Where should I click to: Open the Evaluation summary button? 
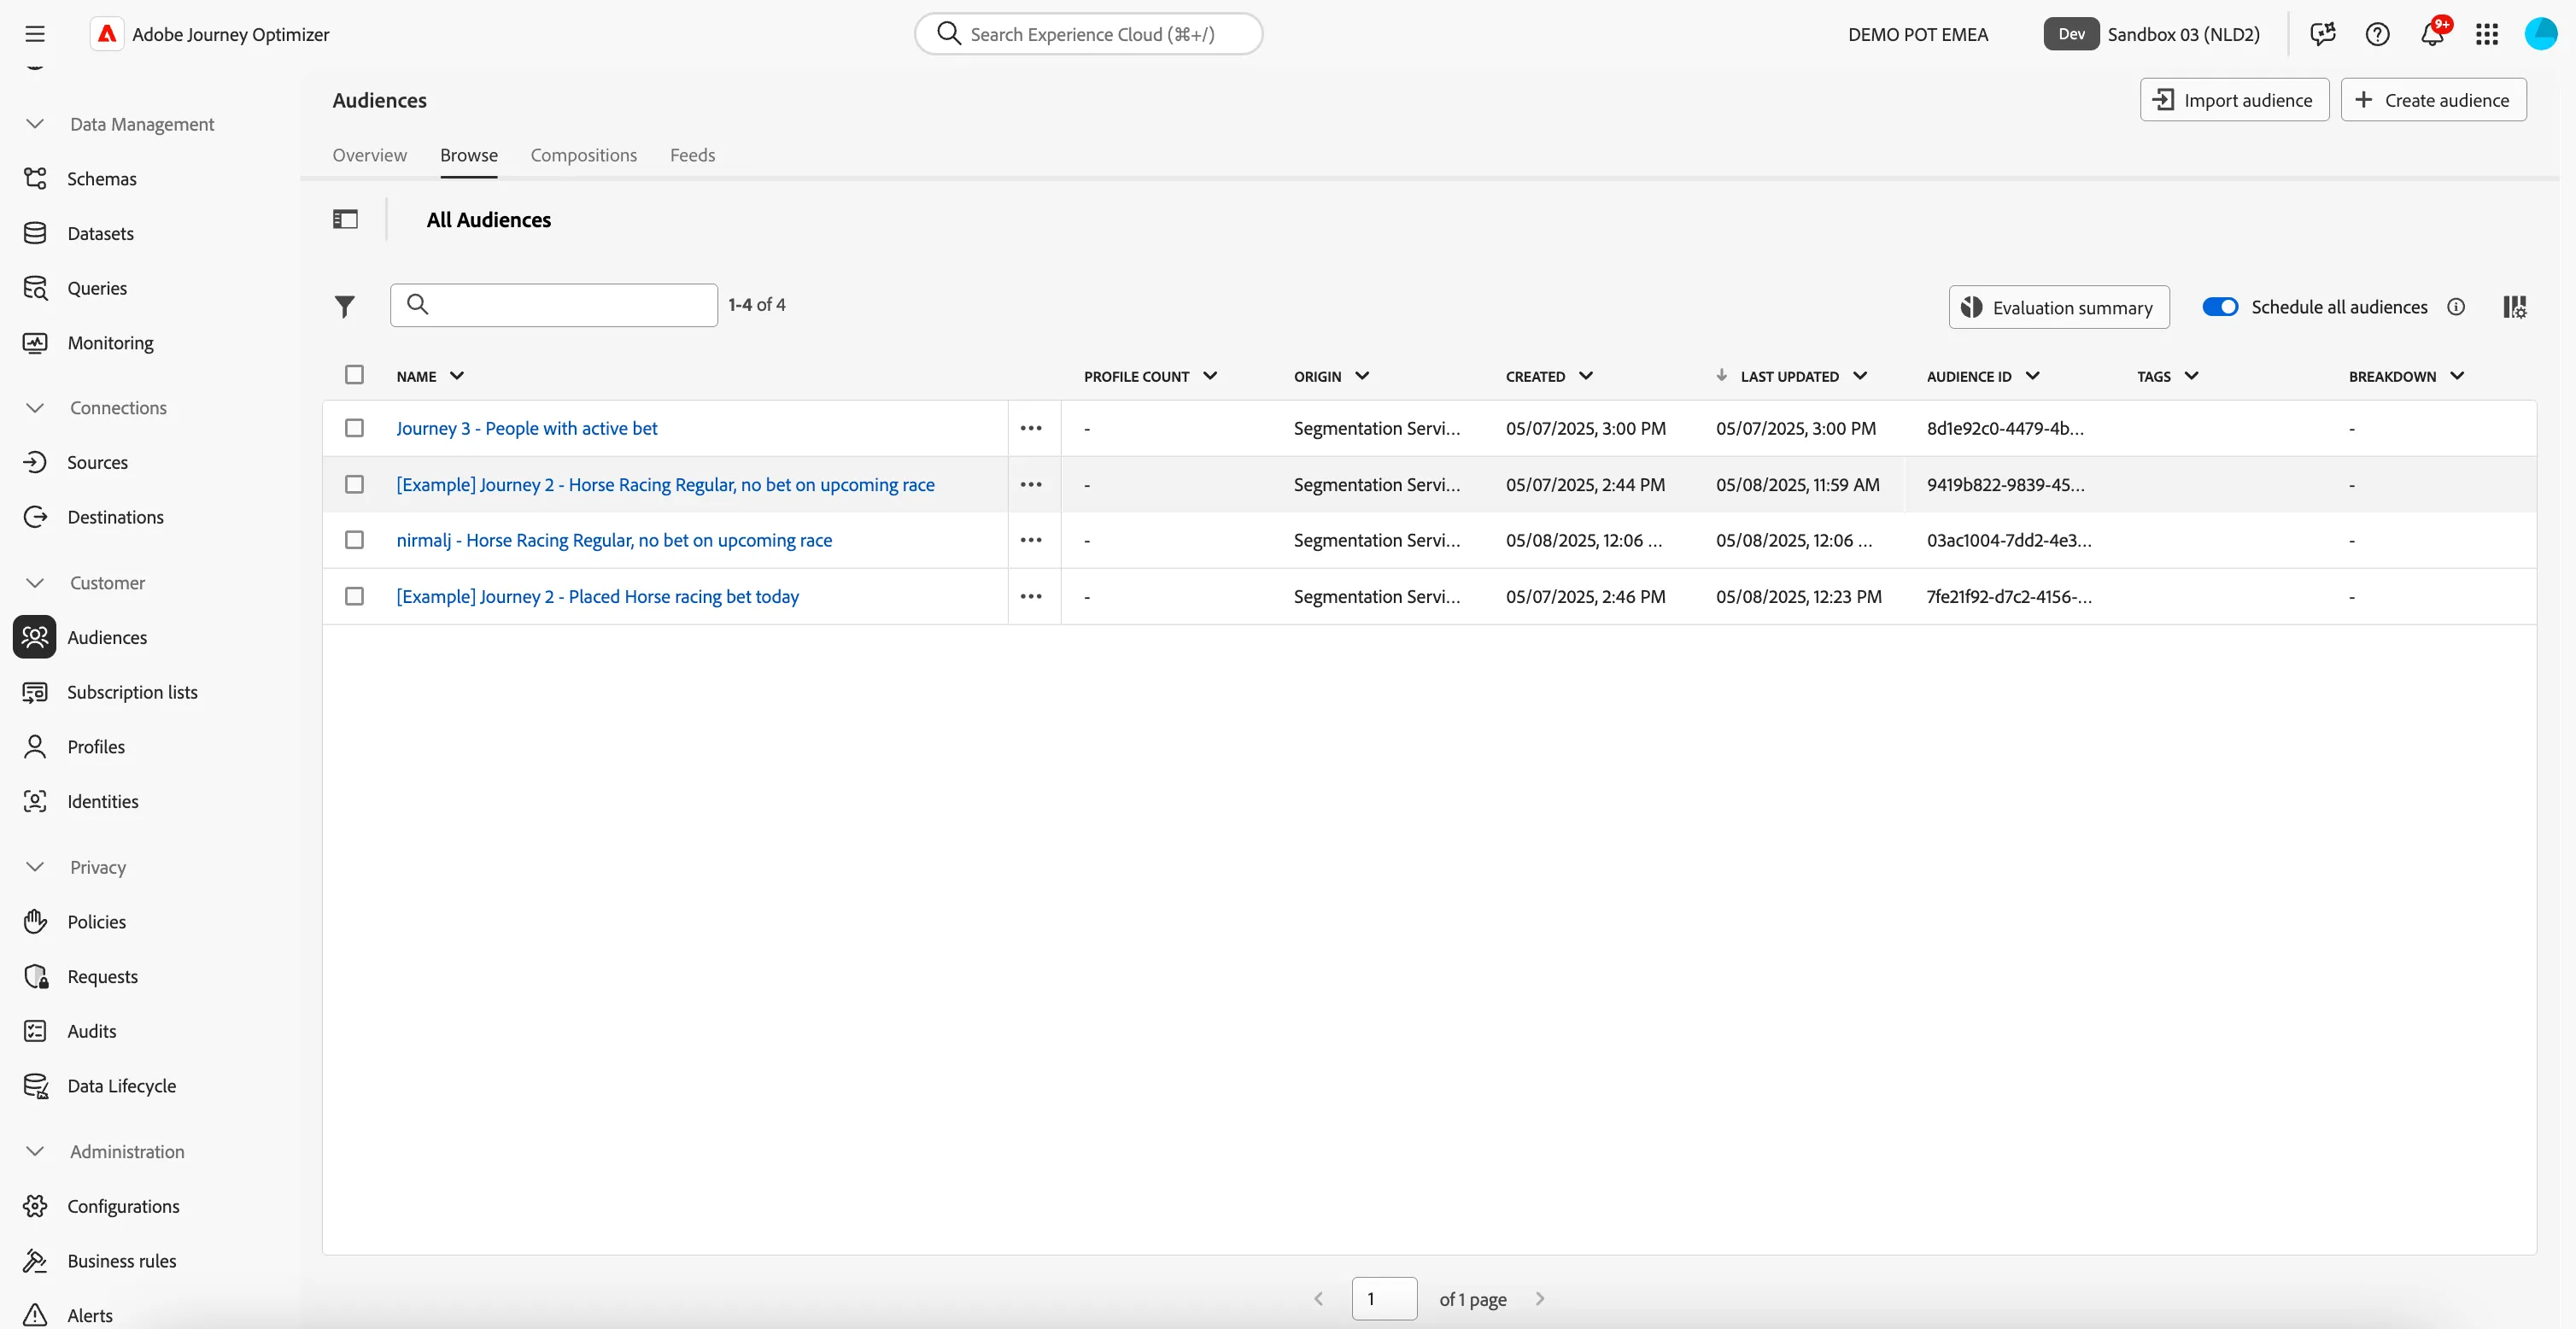pos(2058,307)
